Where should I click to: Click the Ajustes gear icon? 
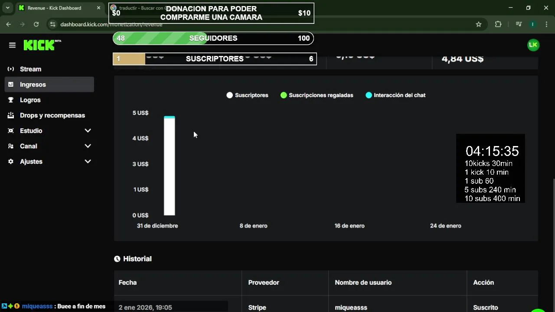click(x=11, y=161)
